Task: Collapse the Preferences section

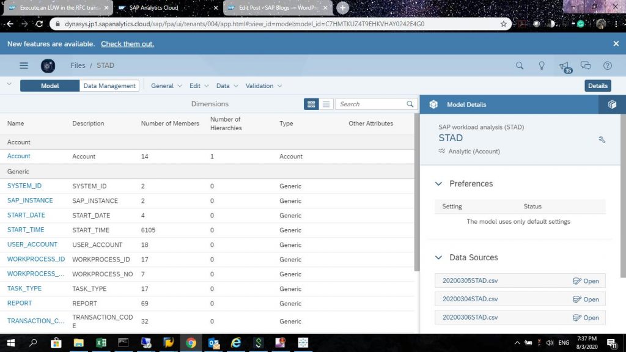Action: (x=438, y=184)
